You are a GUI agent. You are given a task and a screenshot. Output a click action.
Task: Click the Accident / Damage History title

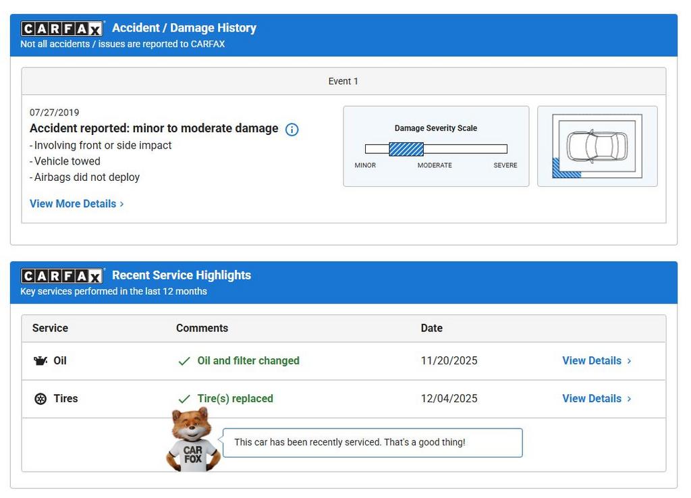(184, 28)
